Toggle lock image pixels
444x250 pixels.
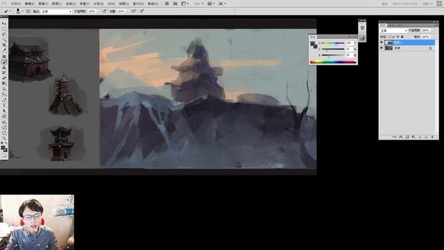click(393, 37)
